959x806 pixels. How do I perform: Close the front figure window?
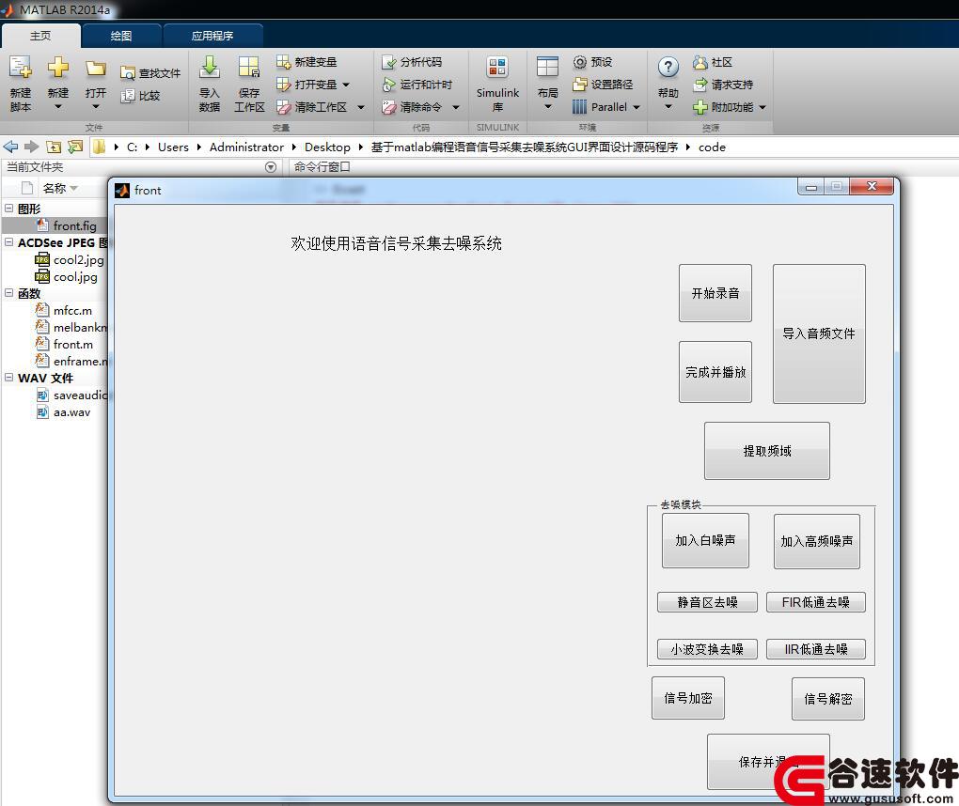point(873,186)
